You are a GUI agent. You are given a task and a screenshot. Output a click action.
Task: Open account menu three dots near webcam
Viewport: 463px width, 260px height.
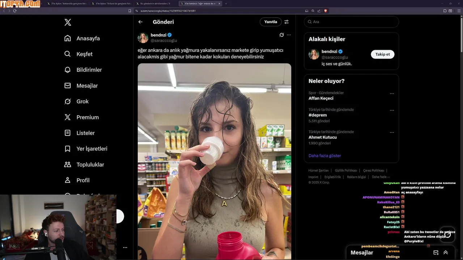(125, 248)
